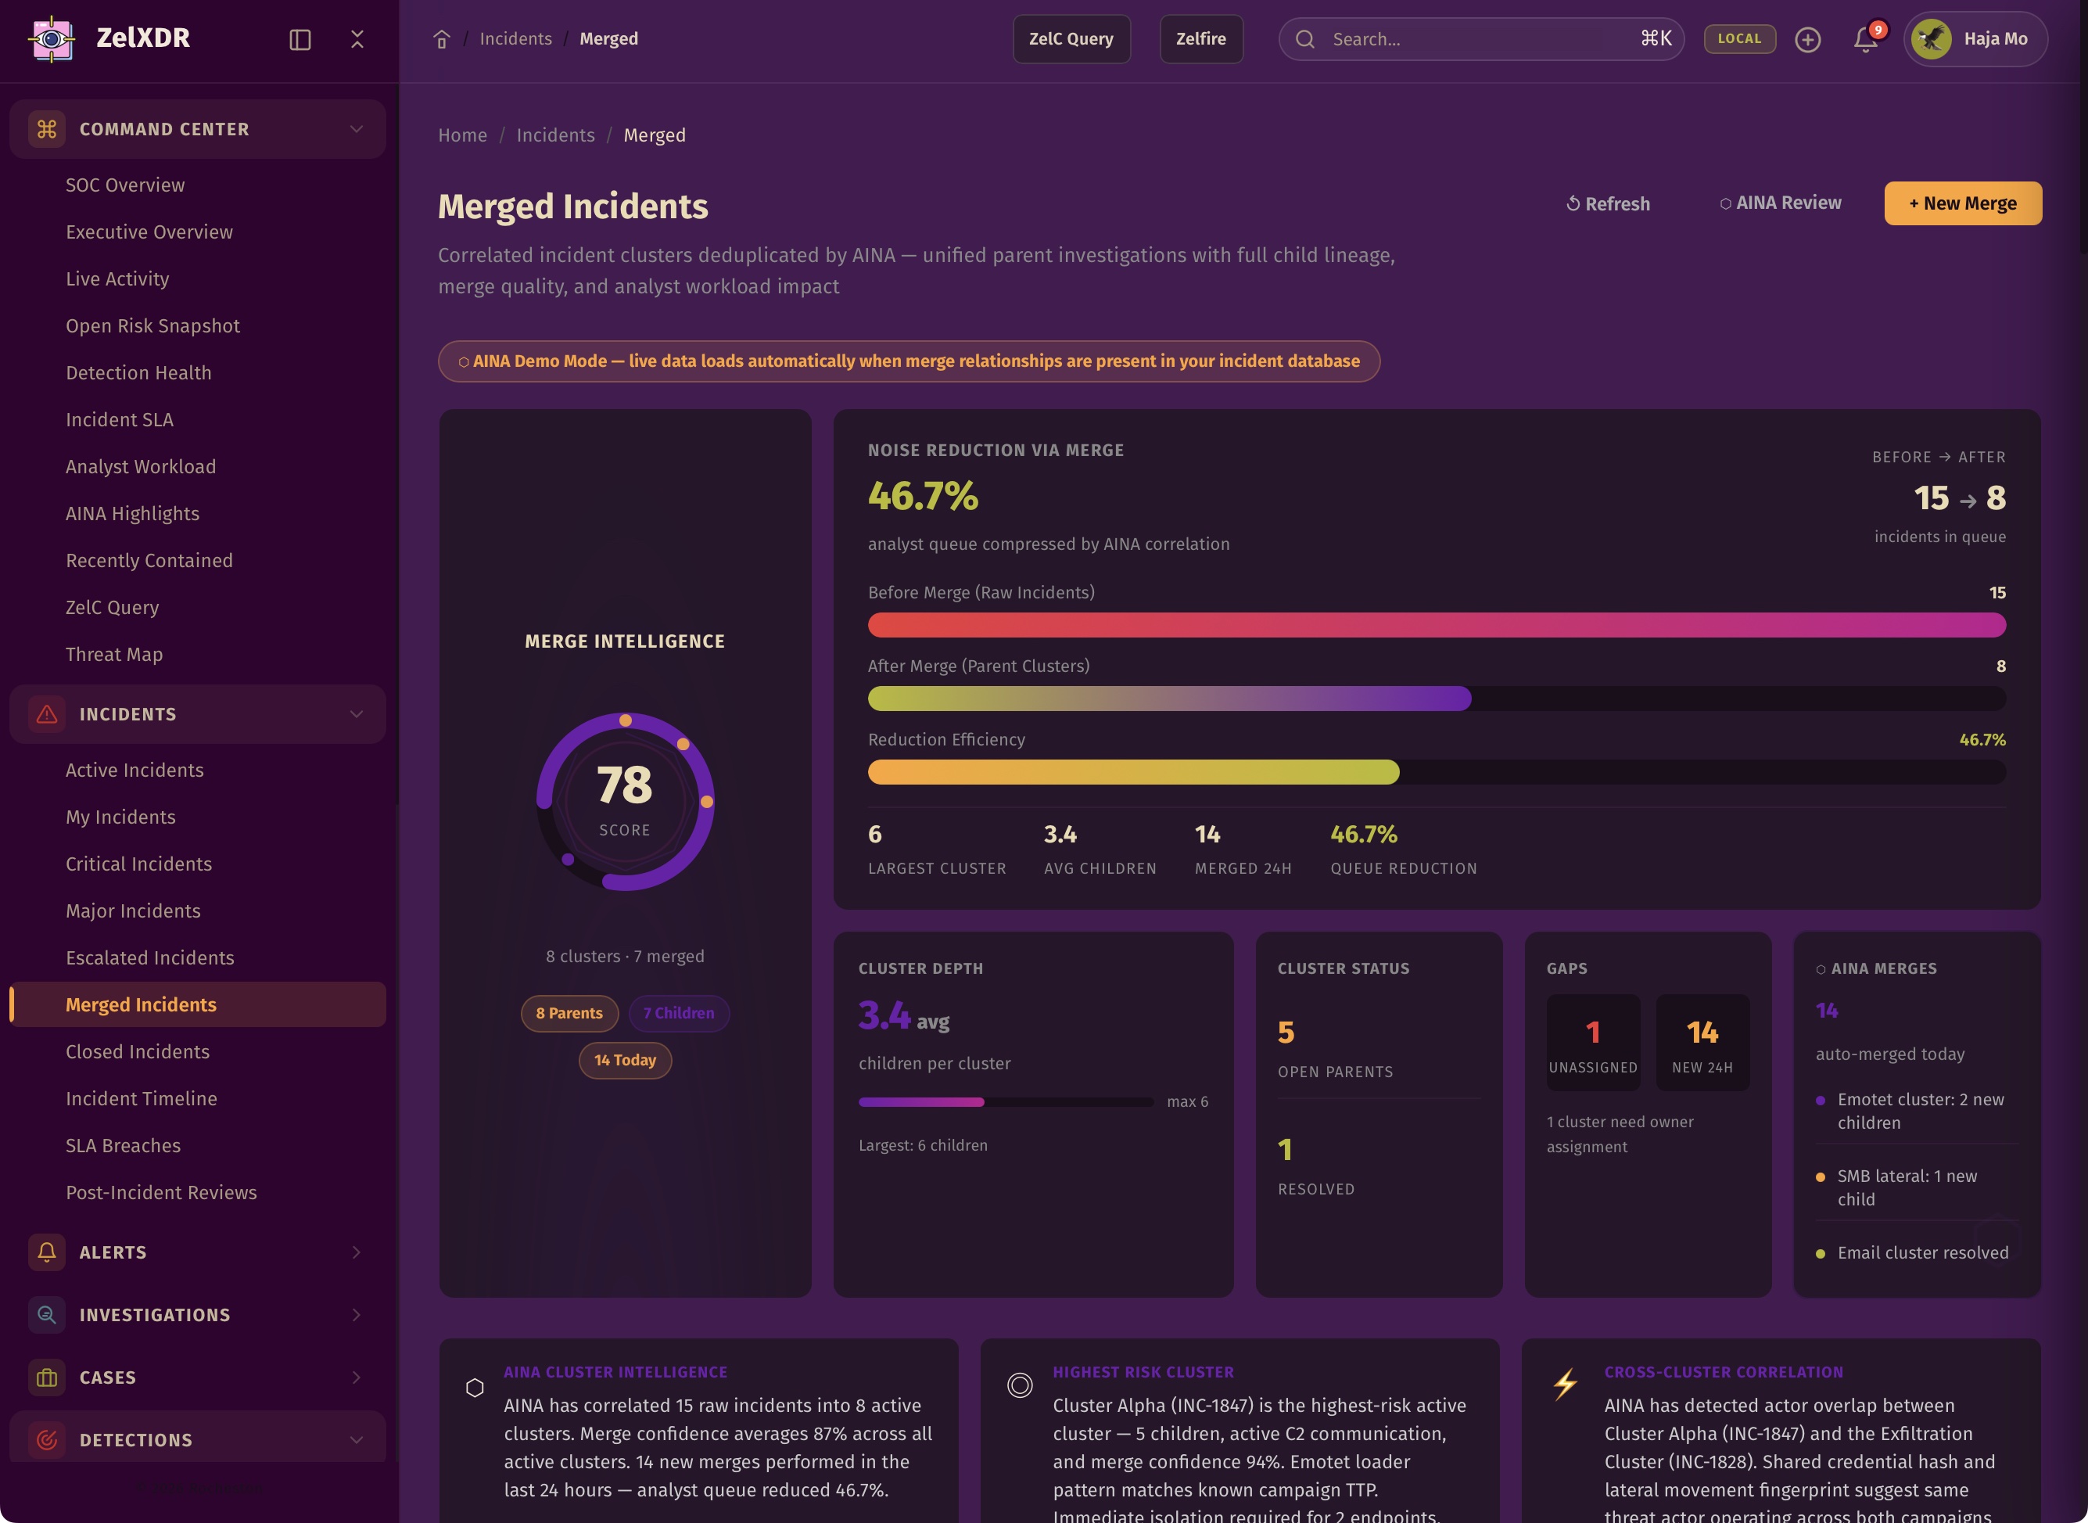The image size is (2088, 1523).
Task: Click the New Merge button
Action: 1962,203
